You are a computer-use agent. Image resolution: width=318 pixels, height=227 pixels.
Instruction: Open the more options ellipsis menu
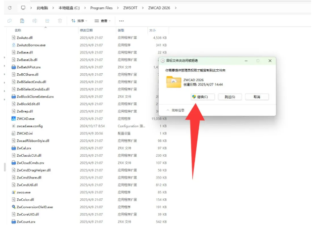point(122,21)
